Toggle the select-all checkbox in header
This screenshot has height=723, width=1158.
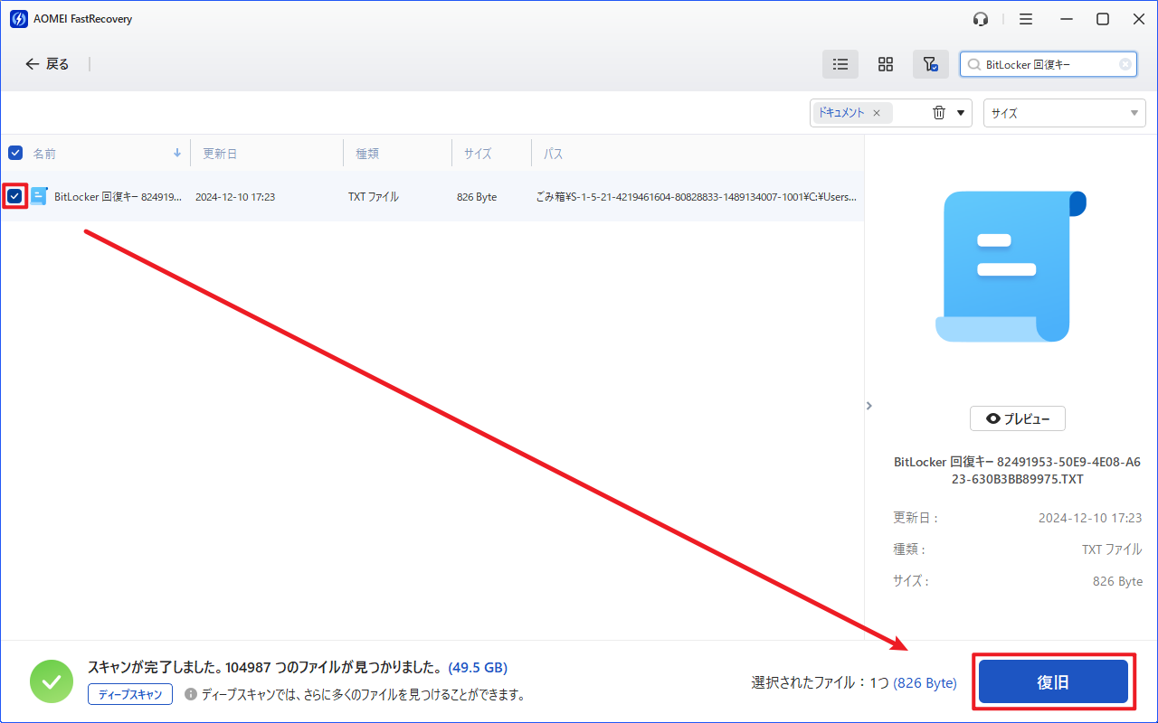tap(15, 153)
